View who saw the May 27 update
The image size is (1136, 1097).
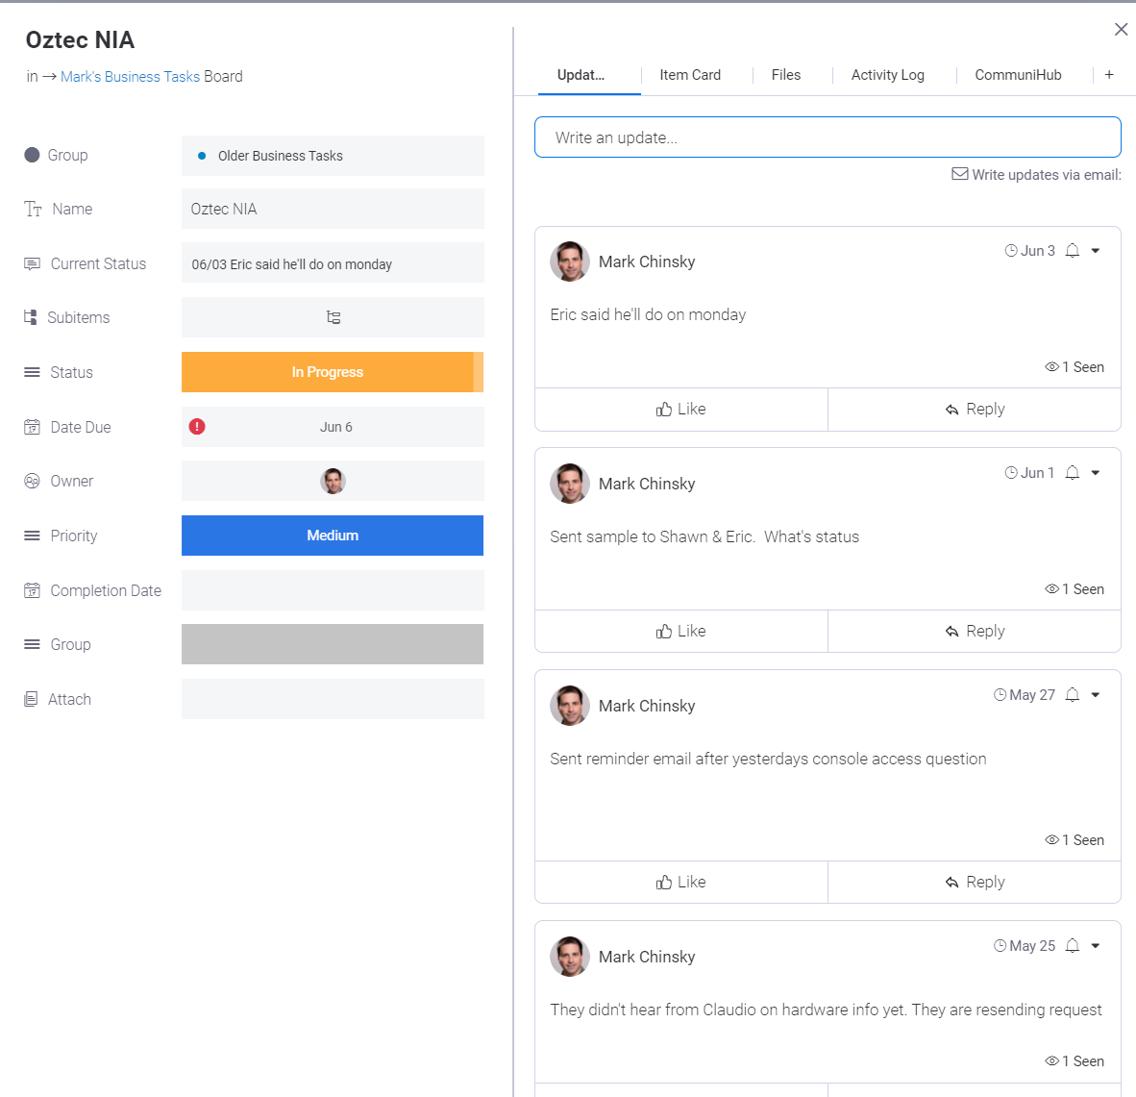[1074, 839]
